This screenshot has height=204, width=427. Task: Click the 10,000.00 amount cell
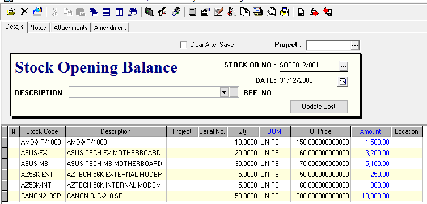coord(371,196)
